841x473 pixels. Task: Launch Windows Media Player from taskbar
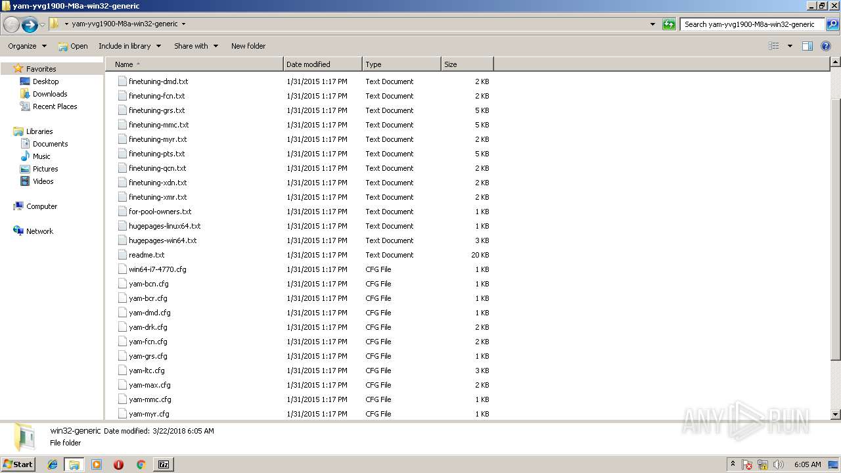pyautogui.click(x=97, y=464)
